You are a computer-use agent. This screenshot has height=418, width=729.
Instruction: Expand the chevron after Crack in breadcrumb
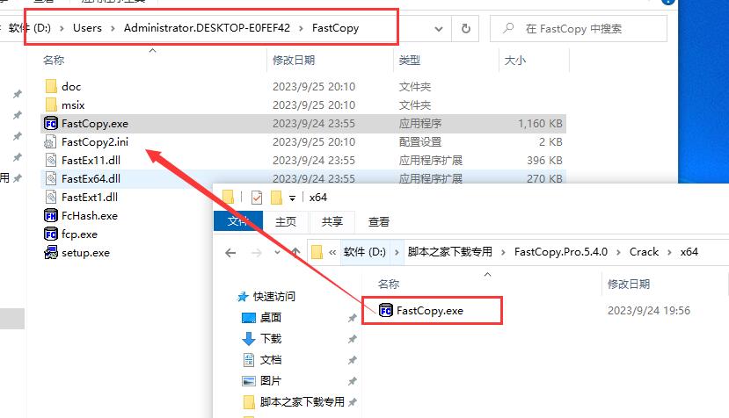[x=669, y=252]
